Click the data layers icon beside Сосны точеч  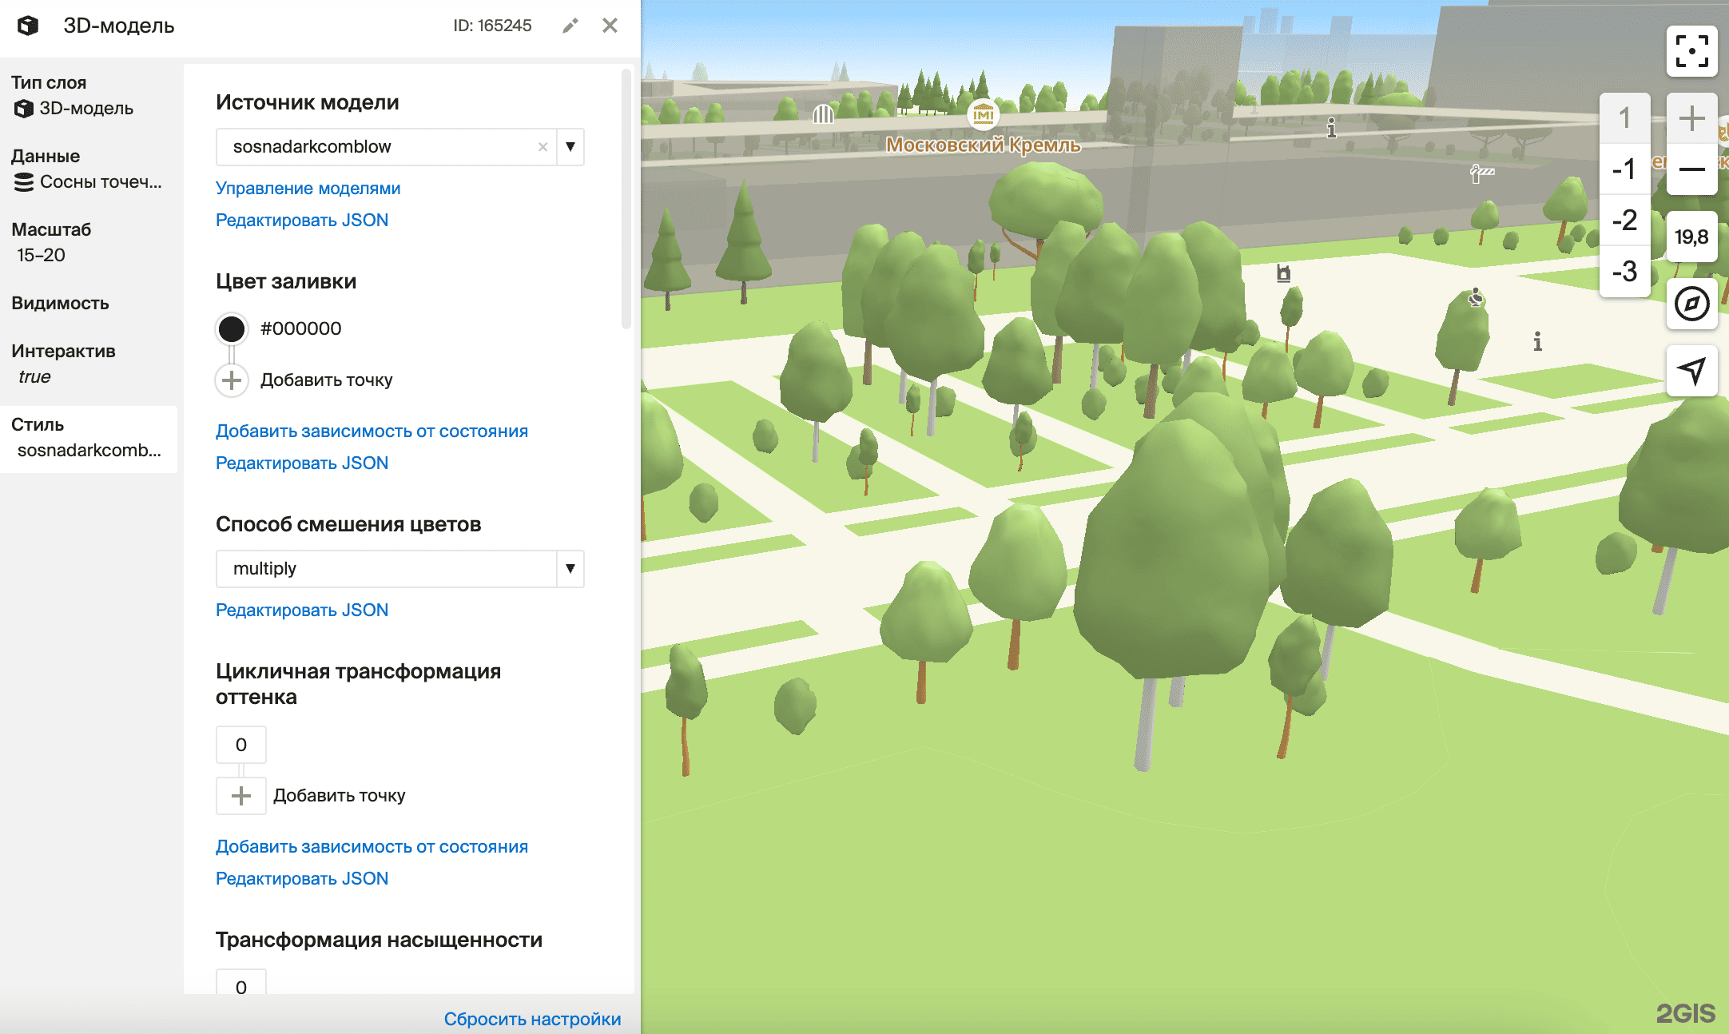(23, 182)
